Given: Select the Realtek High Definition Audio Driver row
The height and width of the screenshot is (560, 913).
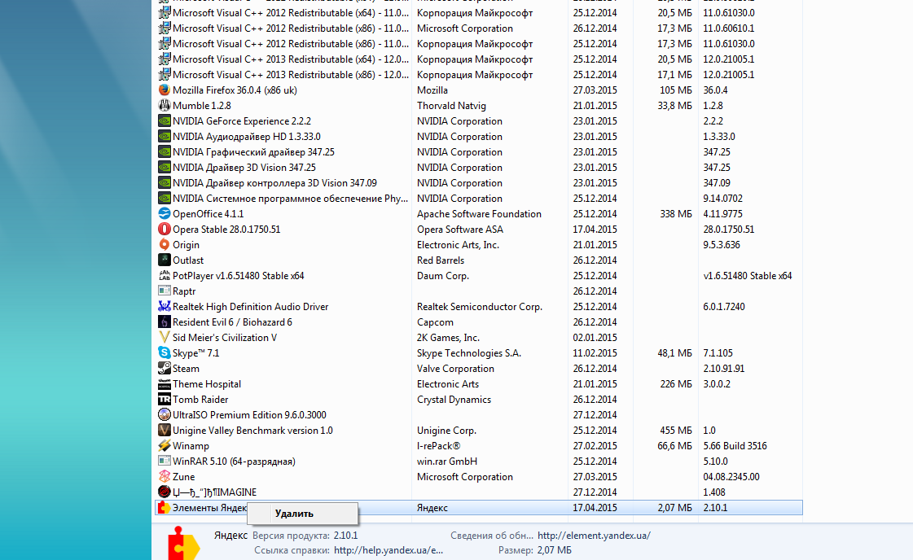Looking at the screenshot, I should [479, 307].
